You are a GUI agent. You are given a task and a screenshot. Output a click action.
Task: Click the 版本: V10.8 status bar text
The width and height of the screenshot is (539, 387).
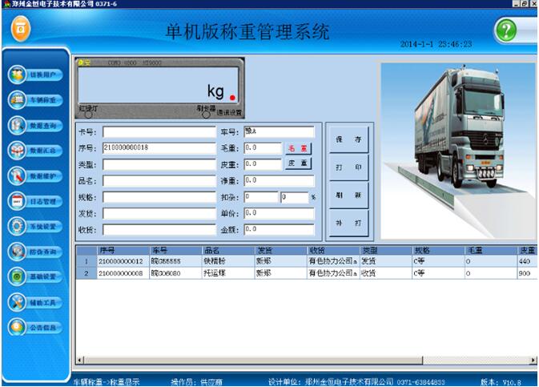click(x=501, y=382)
